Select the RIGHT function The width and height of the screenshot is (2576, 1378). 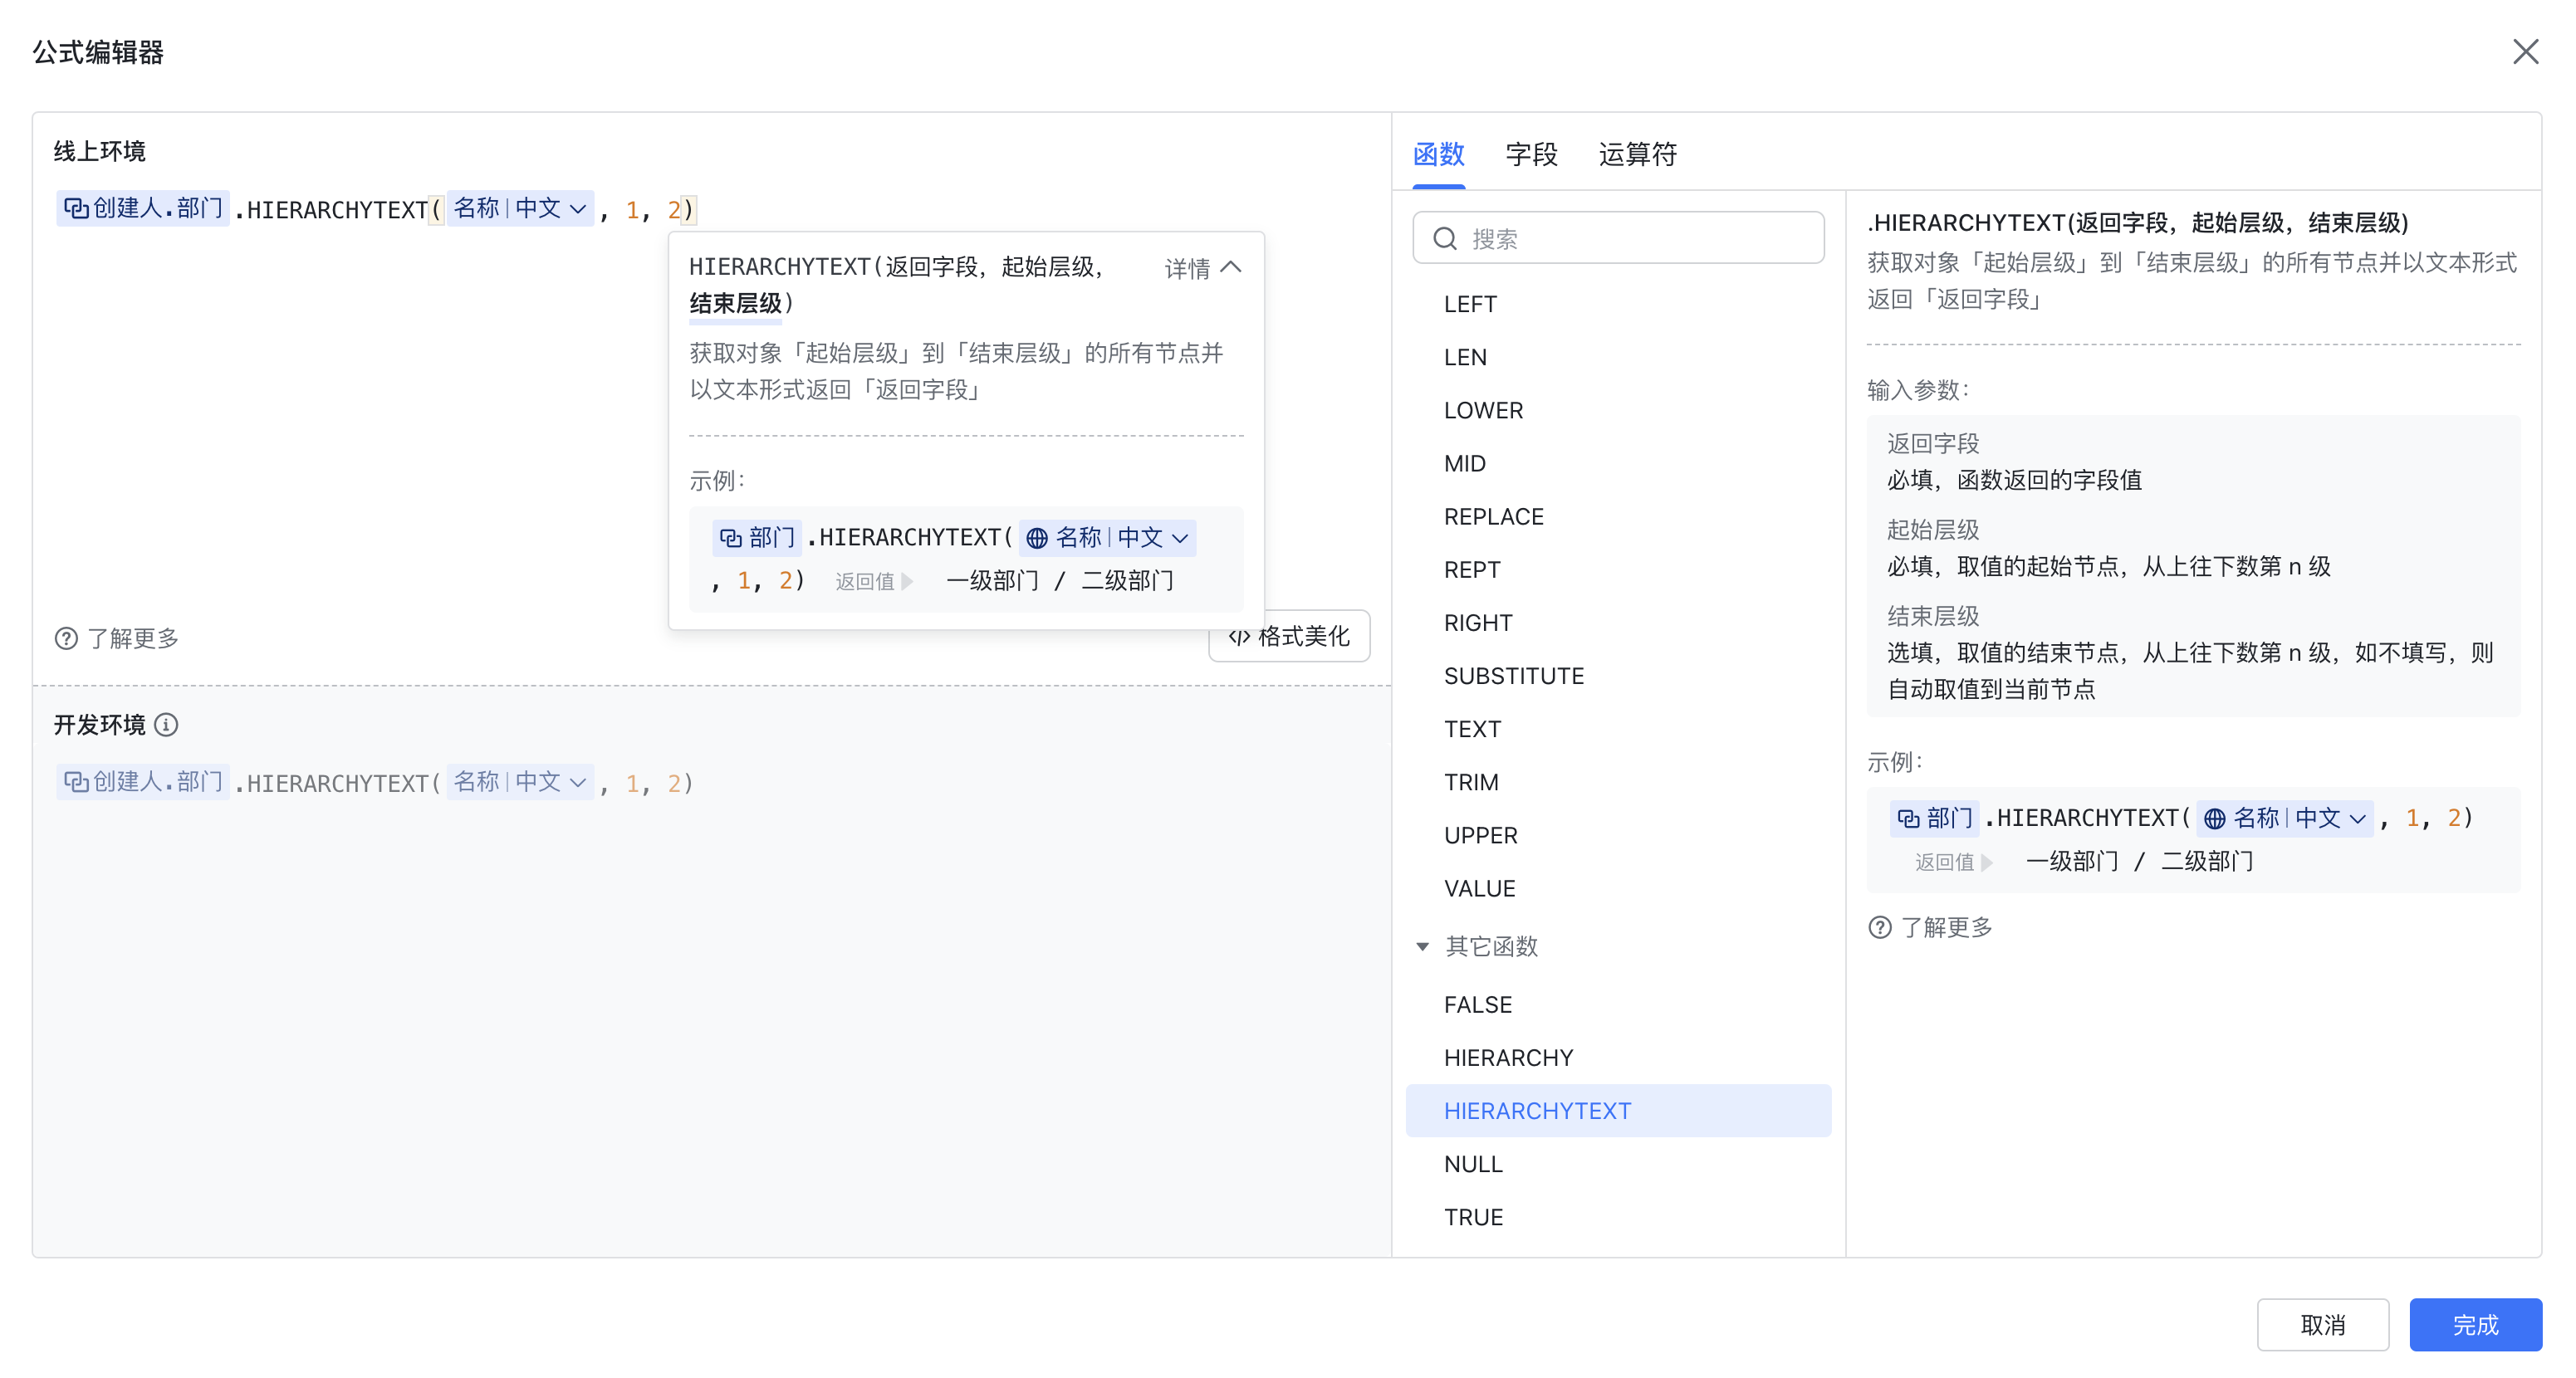1618,623
